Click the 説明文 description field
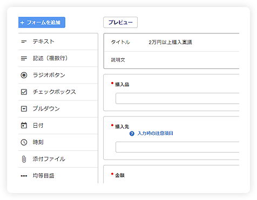 point(172,60)
